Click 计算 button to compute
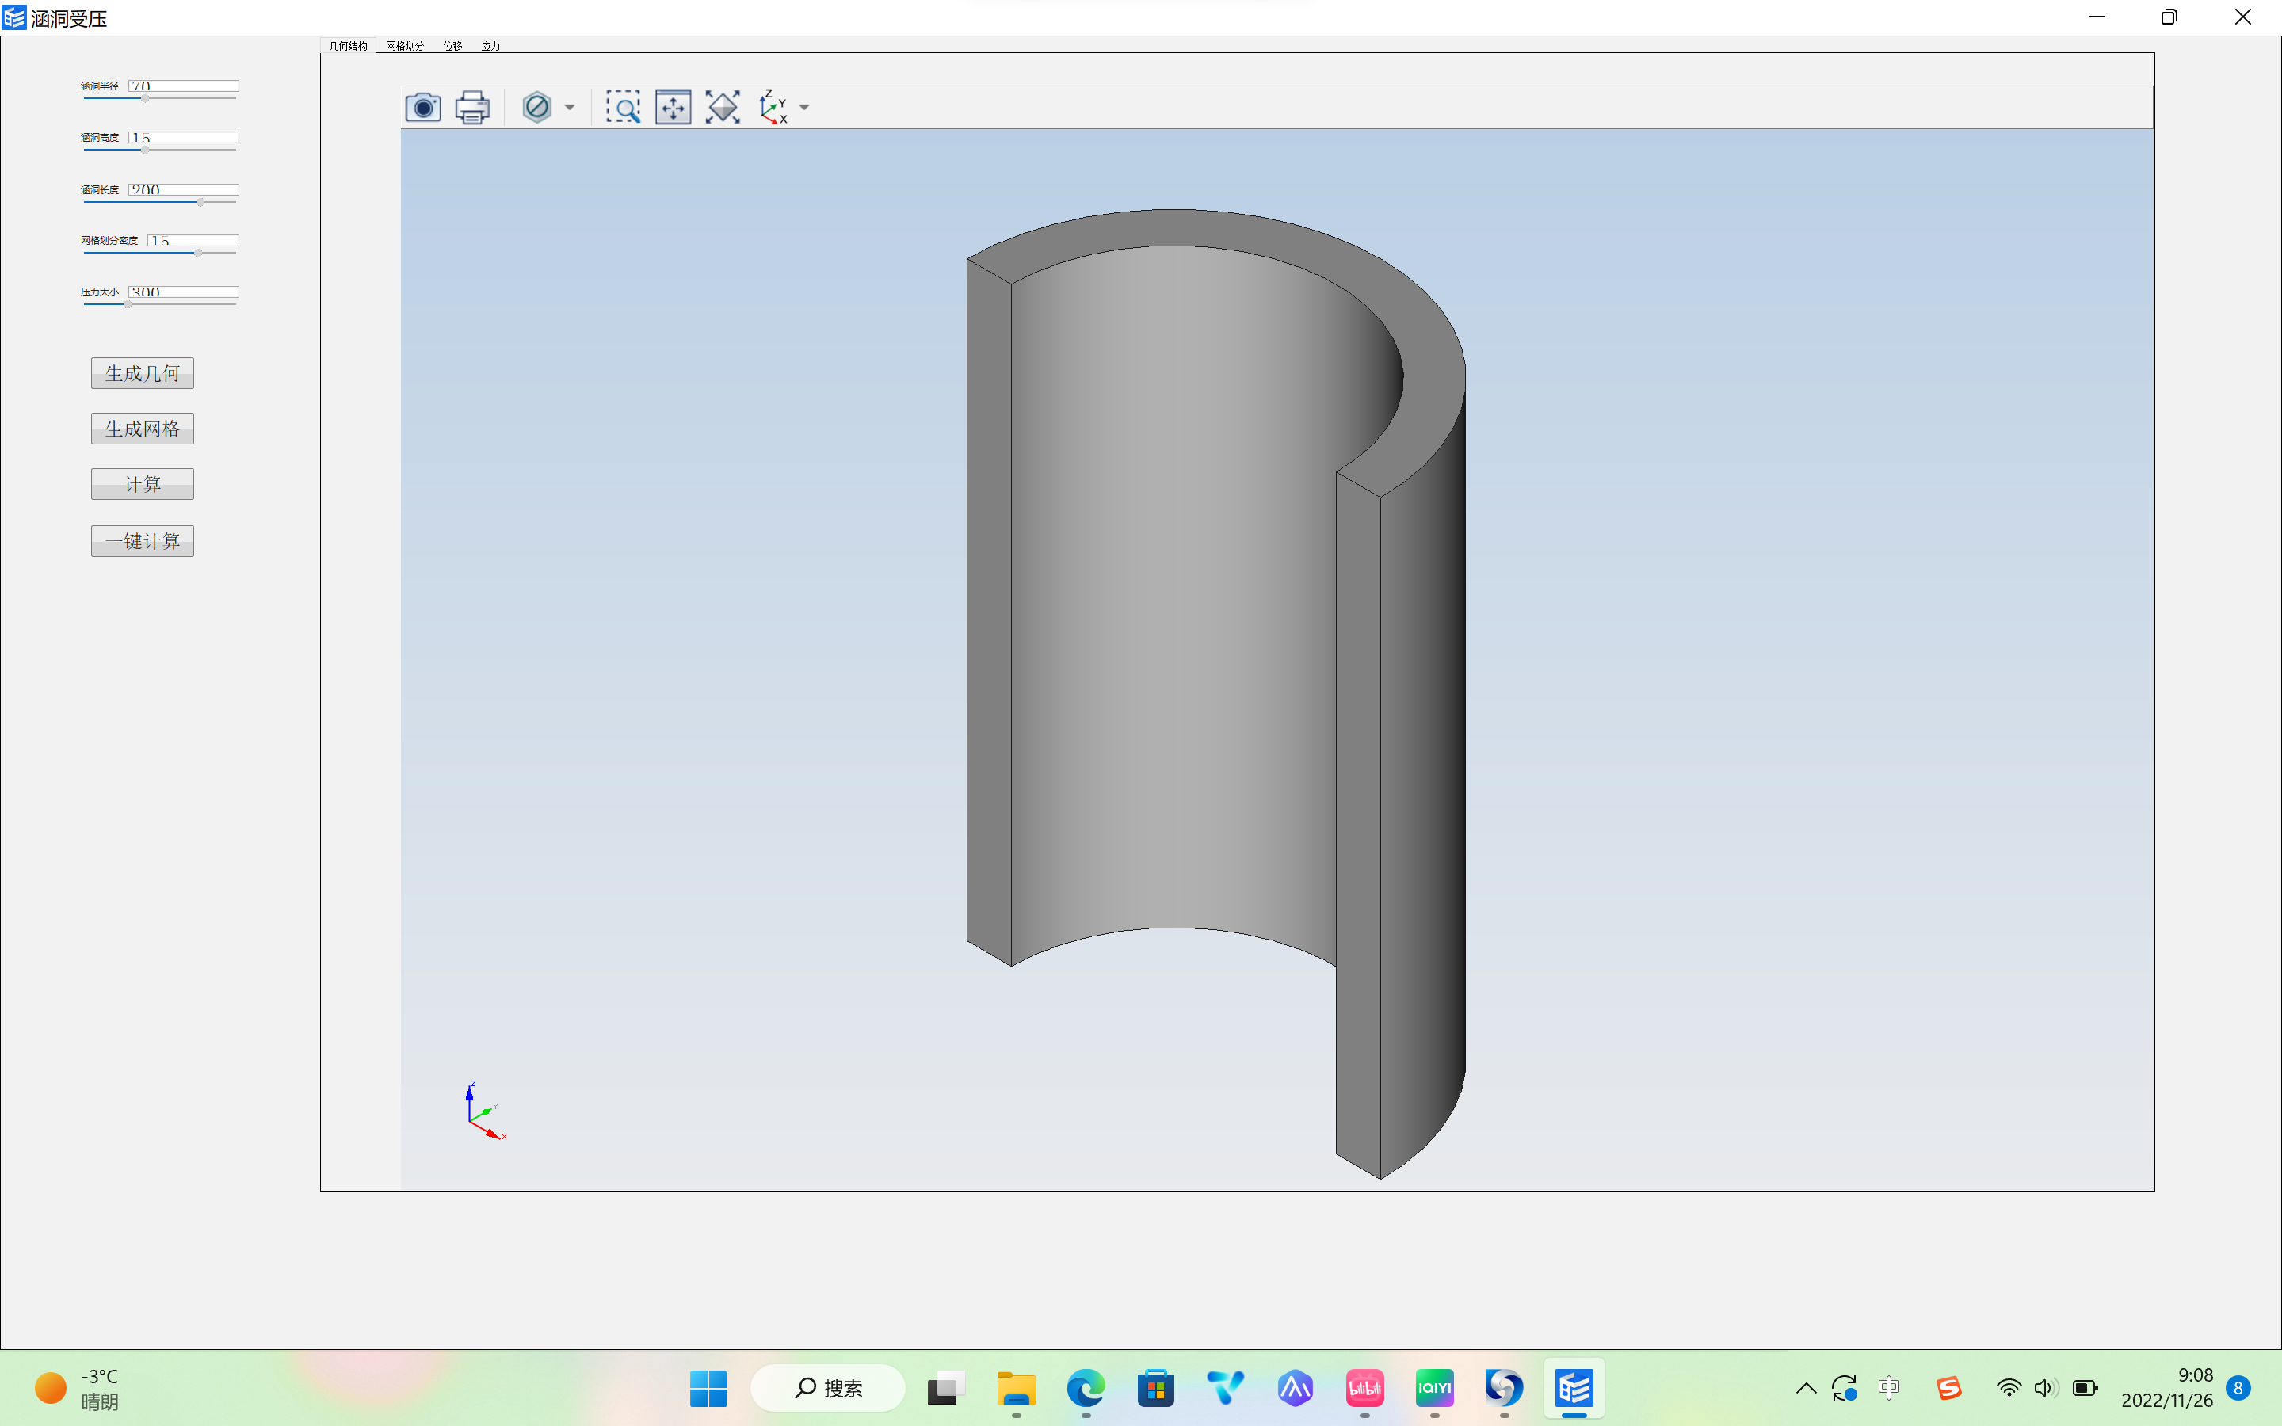 [143, 483]
